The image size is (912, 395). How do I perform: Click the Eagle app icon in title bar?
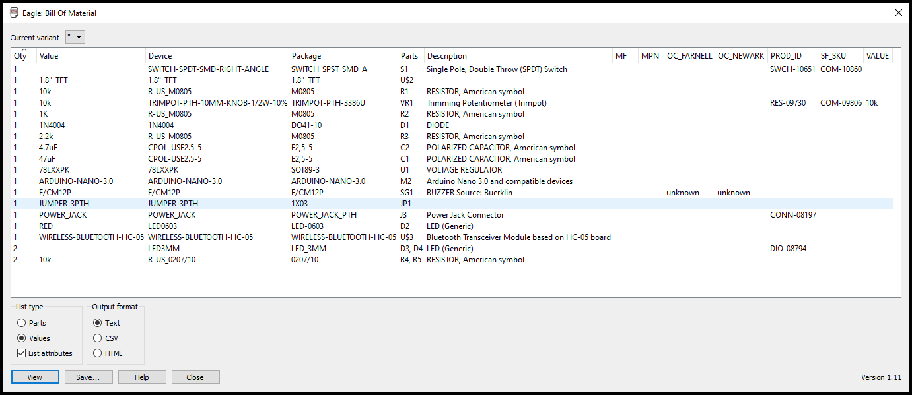(x=14, y=13)
